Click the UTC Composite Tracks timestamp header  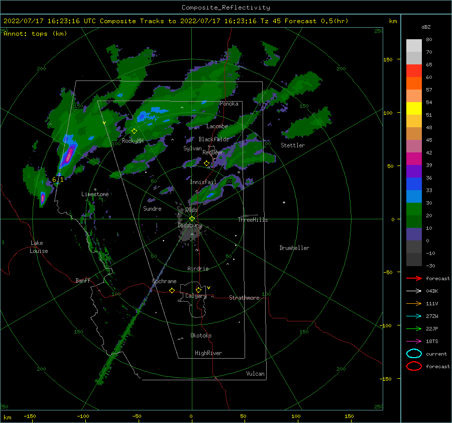tap(176, 21)
